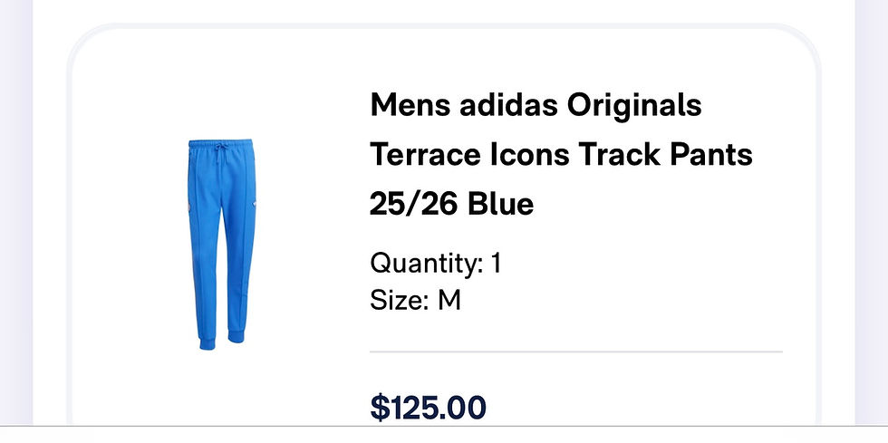This screenshot has height=443, width=888.
Task: Click the divider line above the price
Action: coord(575,351)
